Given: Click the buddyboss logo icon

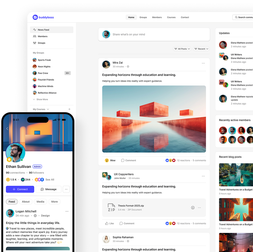Looking at the screenshot, I should pos(35,17).
